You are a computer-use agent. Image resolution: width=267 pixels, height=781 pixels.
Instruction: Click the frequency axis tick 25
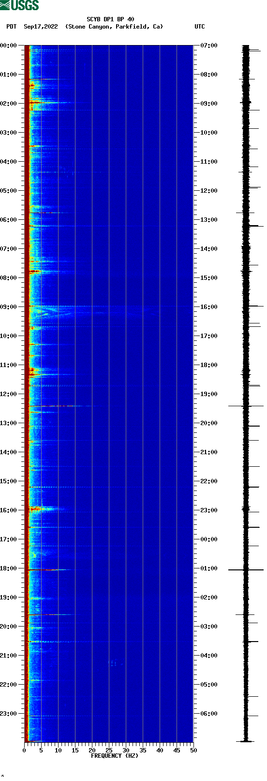click(109, 750)
